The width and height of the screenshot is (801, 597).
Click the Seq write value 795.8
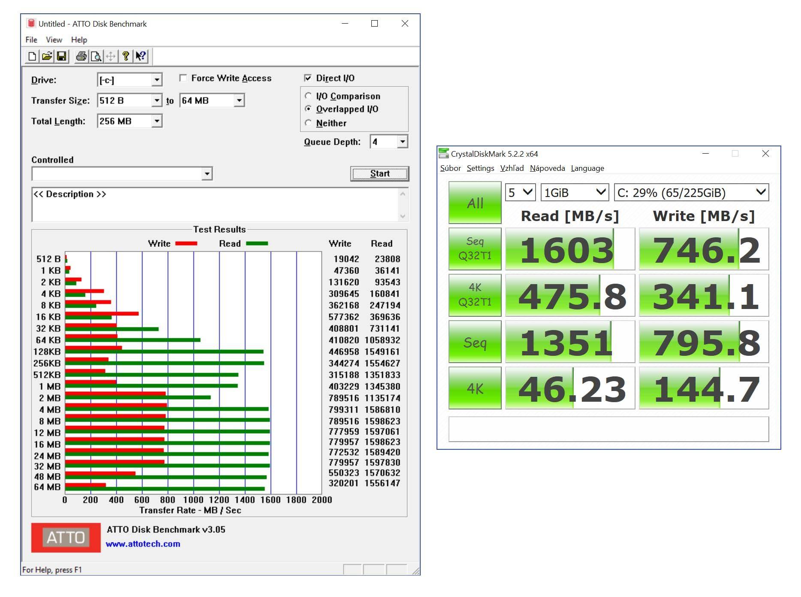[704, 342]
